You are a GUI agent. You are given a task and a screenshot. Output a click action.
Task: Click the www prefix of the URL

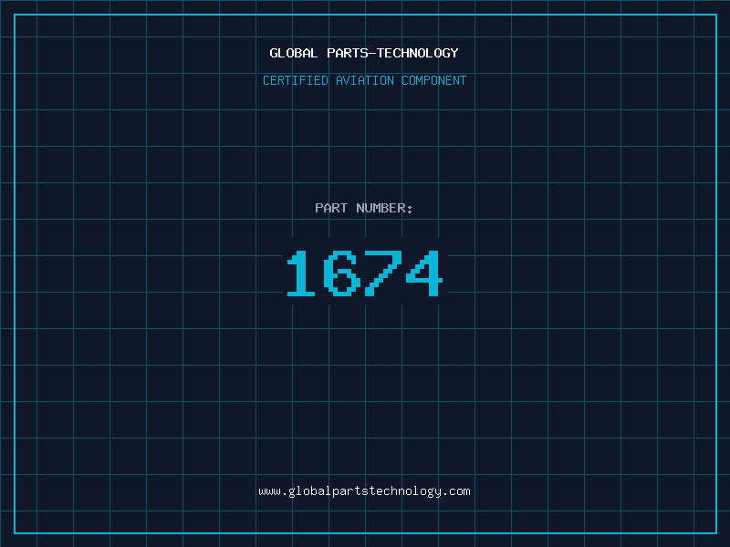pyautogui.click(x=269, y=491)
